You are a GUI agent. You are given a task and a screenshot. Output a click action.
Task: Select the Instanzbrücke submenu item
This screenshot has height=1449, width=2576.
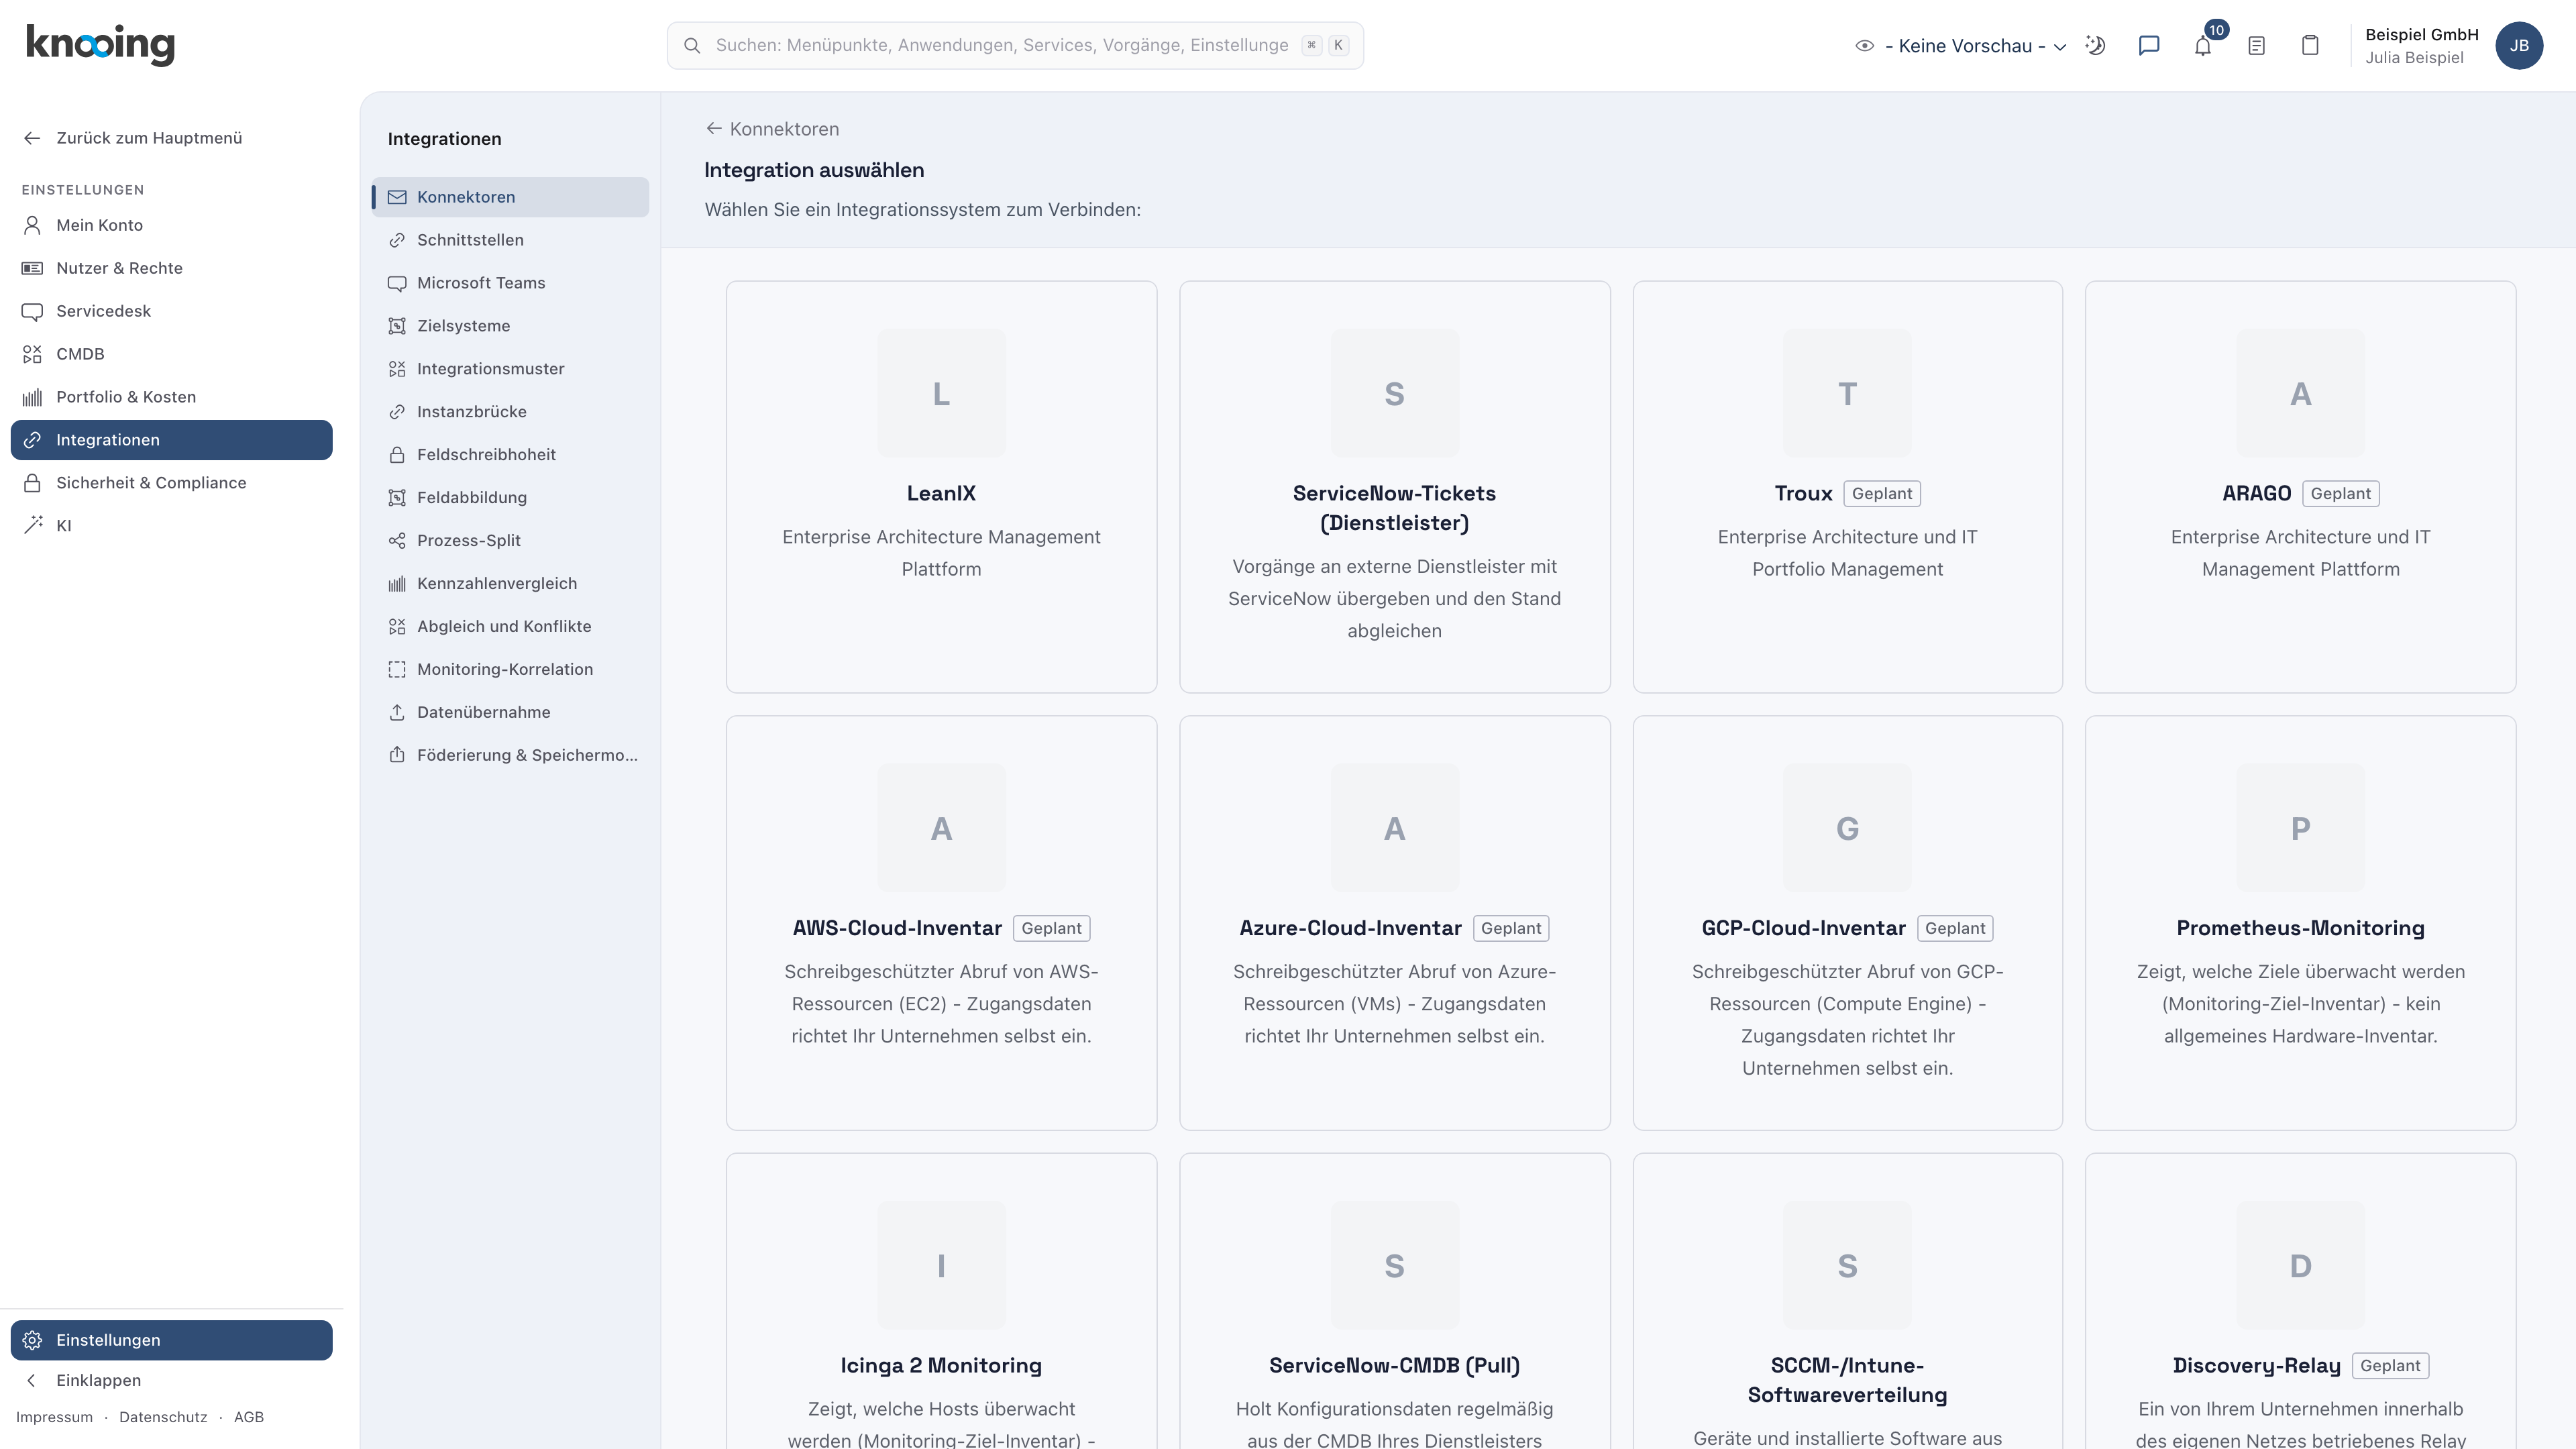(x=510, y=412)
